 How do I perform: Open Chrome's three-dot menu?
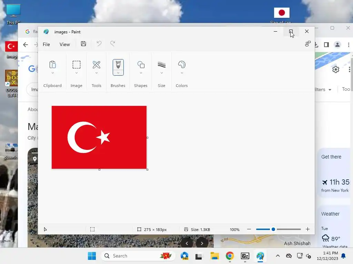(x=349, y=45)
